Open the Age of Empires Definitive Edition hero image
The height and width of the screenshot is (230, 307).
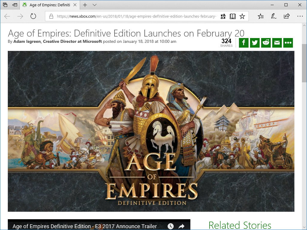(x=151, y=131)
